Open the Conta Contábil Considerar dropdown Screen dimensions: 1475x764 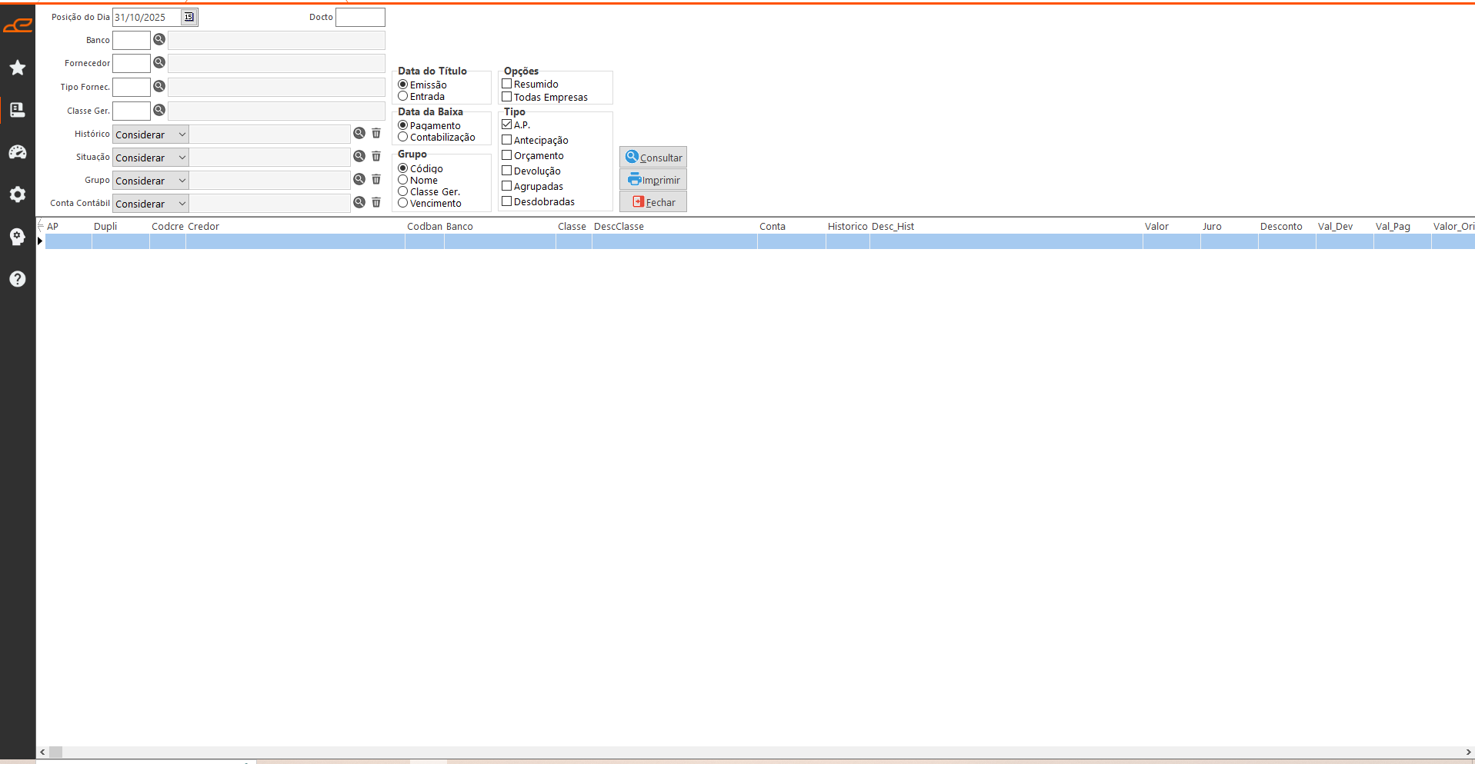pos(182,204)
